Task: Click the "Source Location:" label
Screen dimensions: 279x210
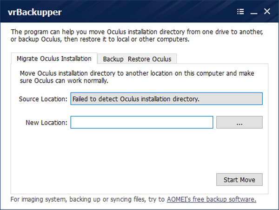Action: (x=43, y=99)
